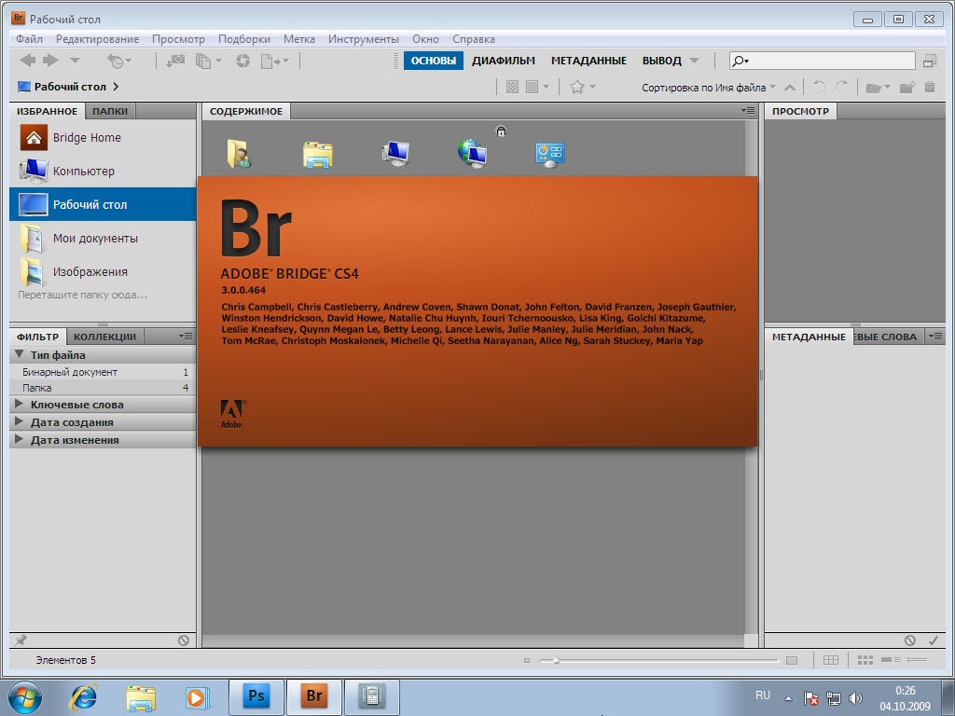Click the refine/review mode stacked pages icon

tap(208, 61)
